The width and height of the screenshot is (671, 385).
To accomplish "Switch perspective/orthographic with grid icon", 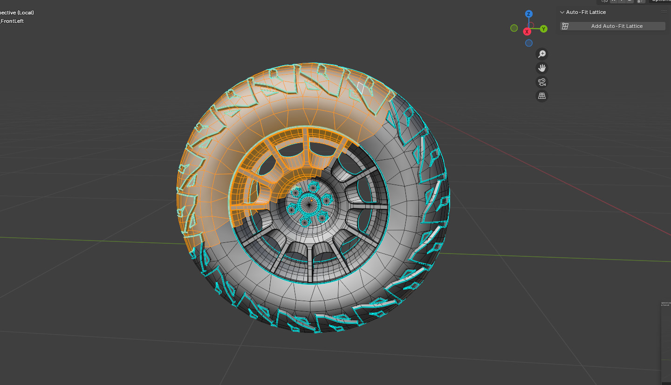I will click(x=542, y=96).
